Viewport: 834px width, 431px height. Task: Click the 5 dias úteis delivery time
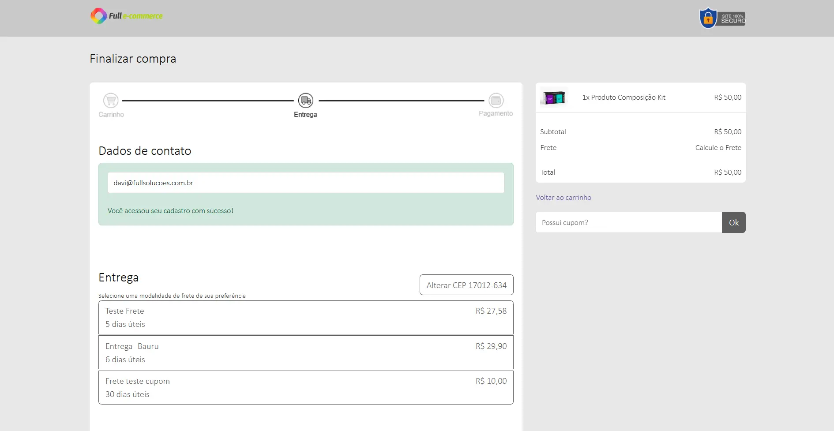(125, 324)
